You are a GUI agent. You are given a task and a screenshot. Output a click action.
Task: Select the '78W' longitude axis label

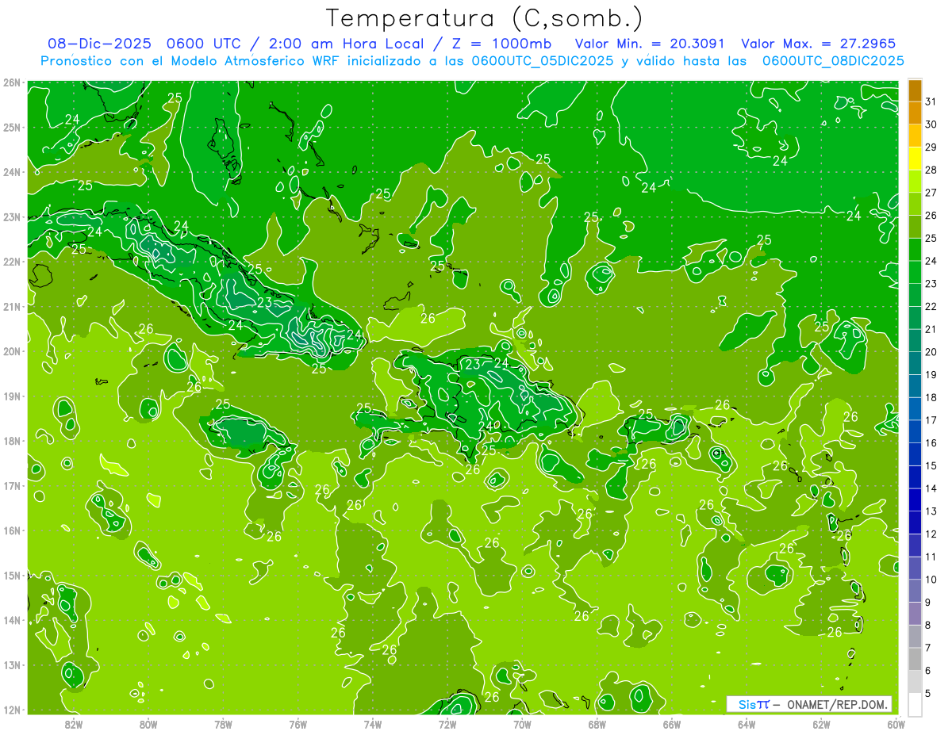click(223, 724)
